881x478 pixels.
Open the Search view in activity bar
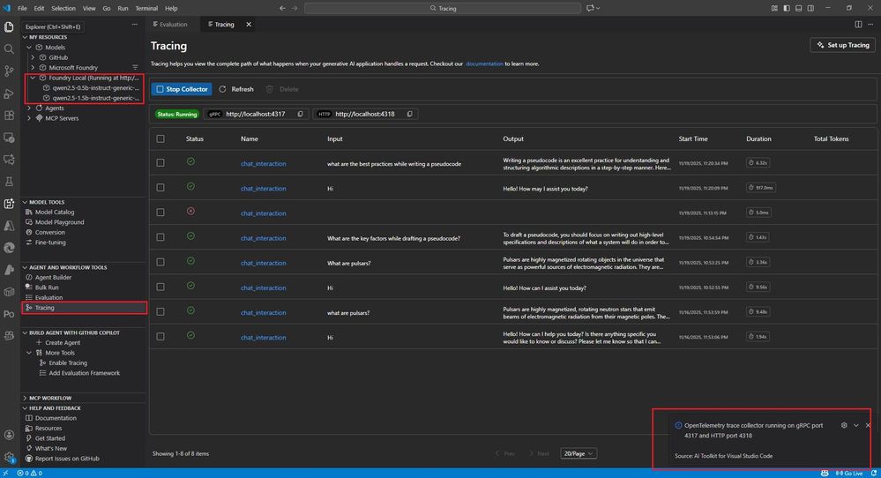point(10,49)
